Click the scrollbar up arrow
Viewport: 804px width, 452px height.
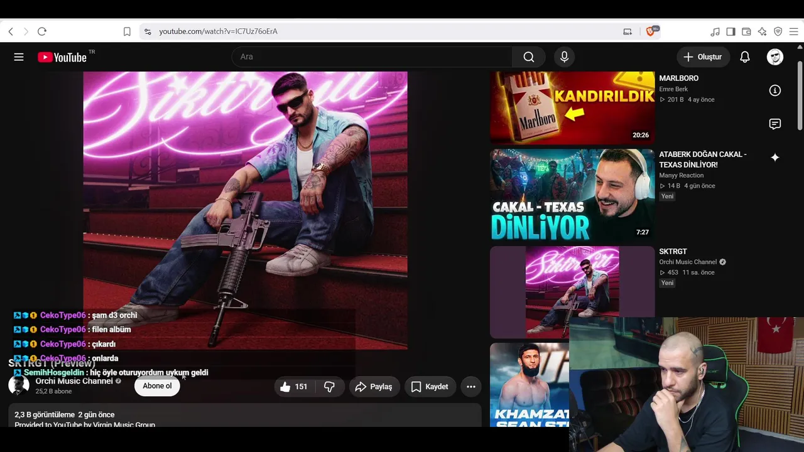(x=800, y=48)
